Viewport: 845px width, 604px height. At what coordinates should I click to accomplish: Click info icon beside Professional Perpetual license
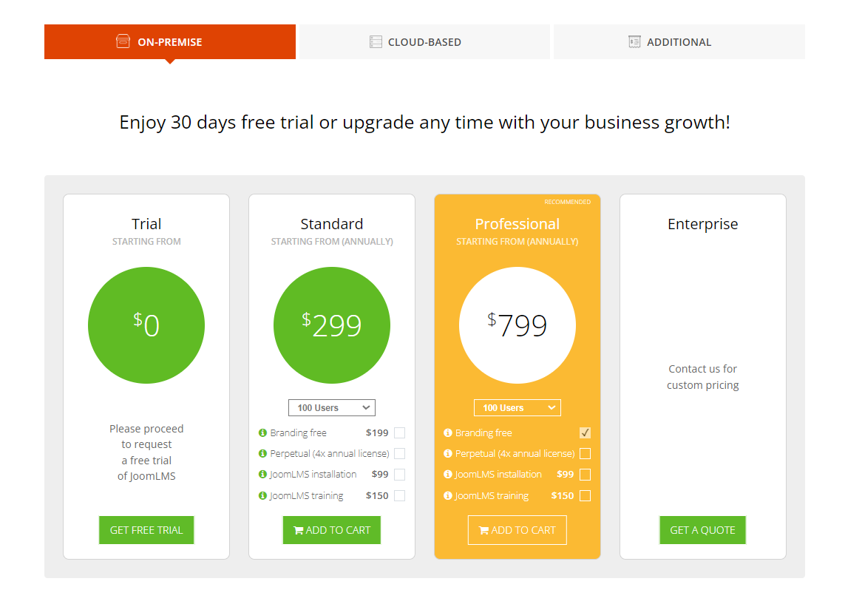pos(447,454)
